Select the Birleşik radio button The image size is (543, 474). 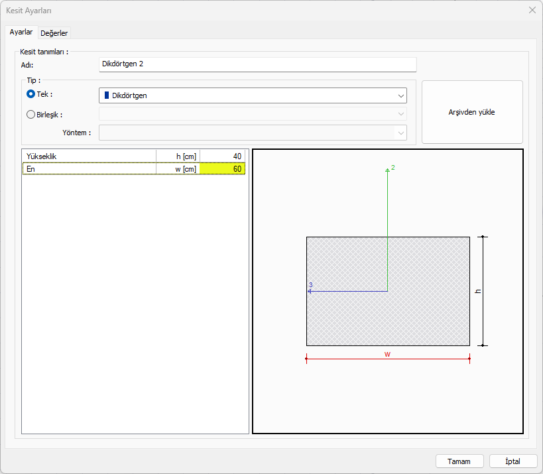[30, 114]
